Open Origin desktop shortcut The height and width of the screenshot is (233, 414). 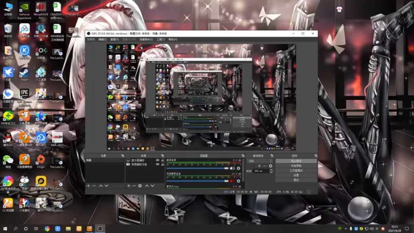point(41,162)
